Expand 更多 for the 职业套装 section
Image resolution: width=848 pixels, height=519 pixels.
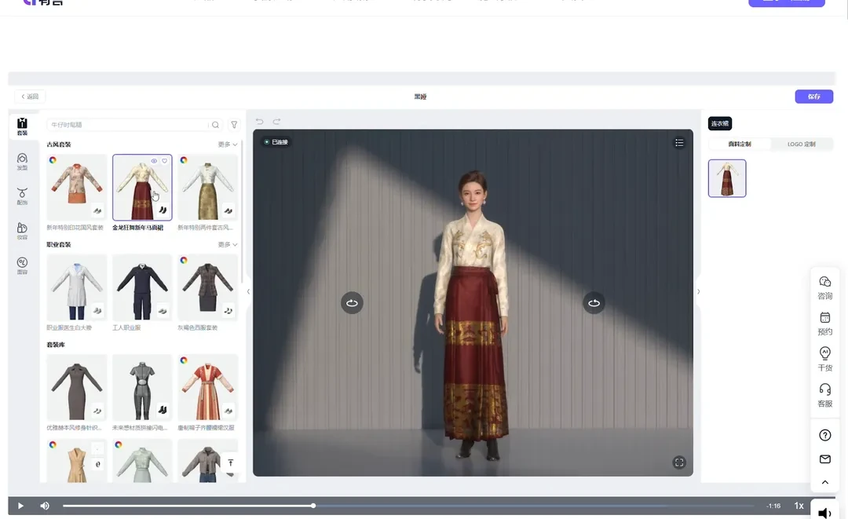[227, 245]
